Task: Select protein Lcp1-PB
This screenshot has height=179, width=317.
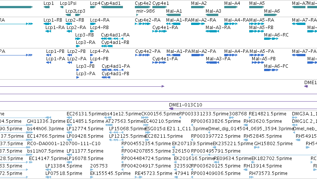Action: 48,55
